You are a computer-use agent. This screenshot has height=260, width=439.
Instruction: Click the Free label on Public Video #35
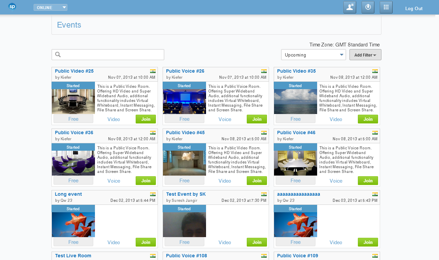[296, 119]
